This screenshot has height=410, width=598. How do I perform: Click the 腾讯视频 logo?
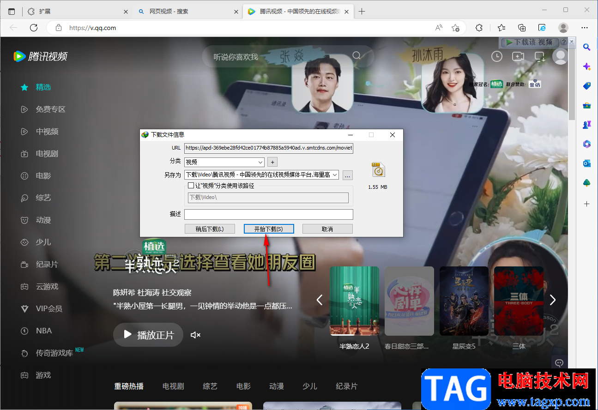tap(41, 56)
